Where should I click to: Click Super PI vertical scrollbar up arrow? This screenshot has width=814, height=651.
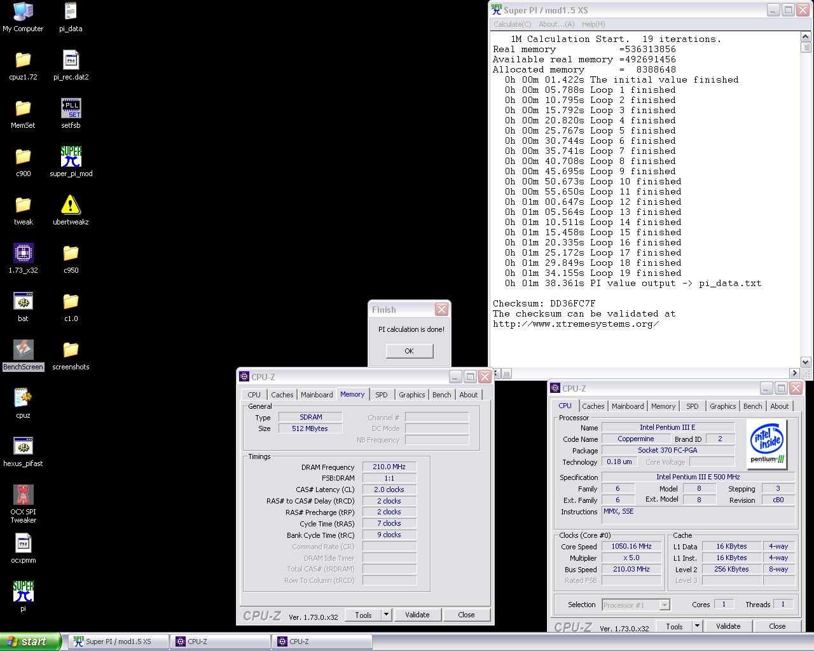click(x=806, y=37)
